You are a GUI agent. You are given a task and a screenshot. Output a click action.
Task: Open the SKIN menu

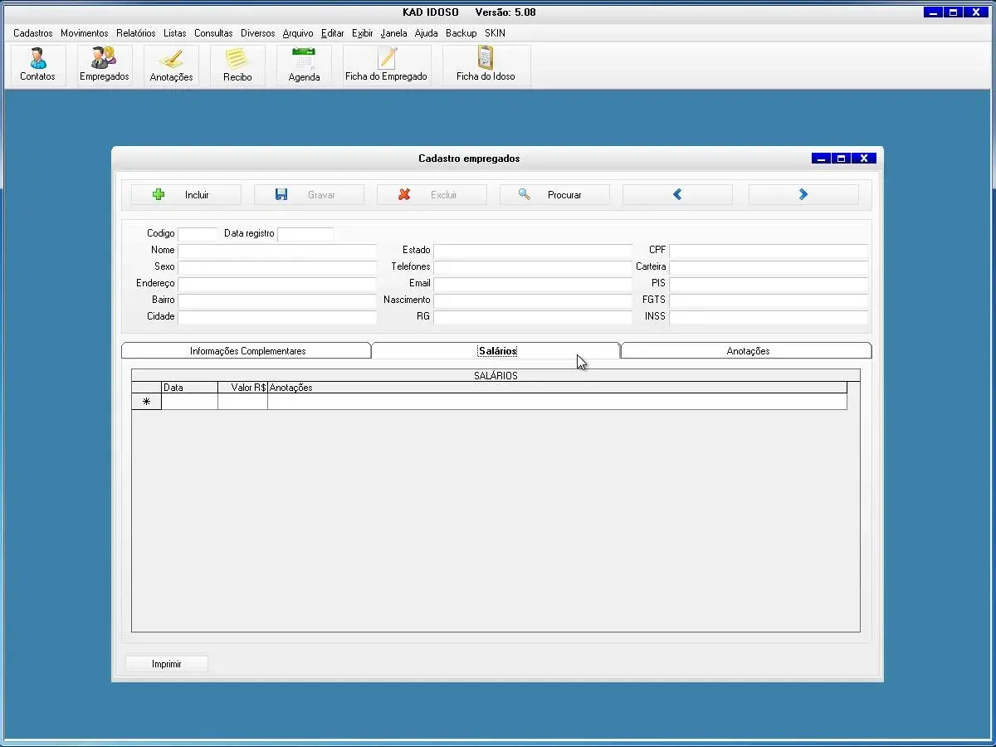(x=495, y=33)
